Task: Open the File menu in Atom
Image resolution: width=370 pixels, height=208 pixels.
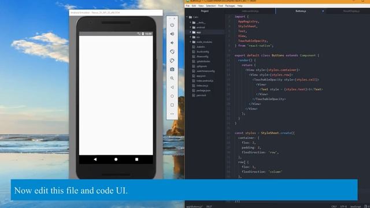Action: coord(187,6)
